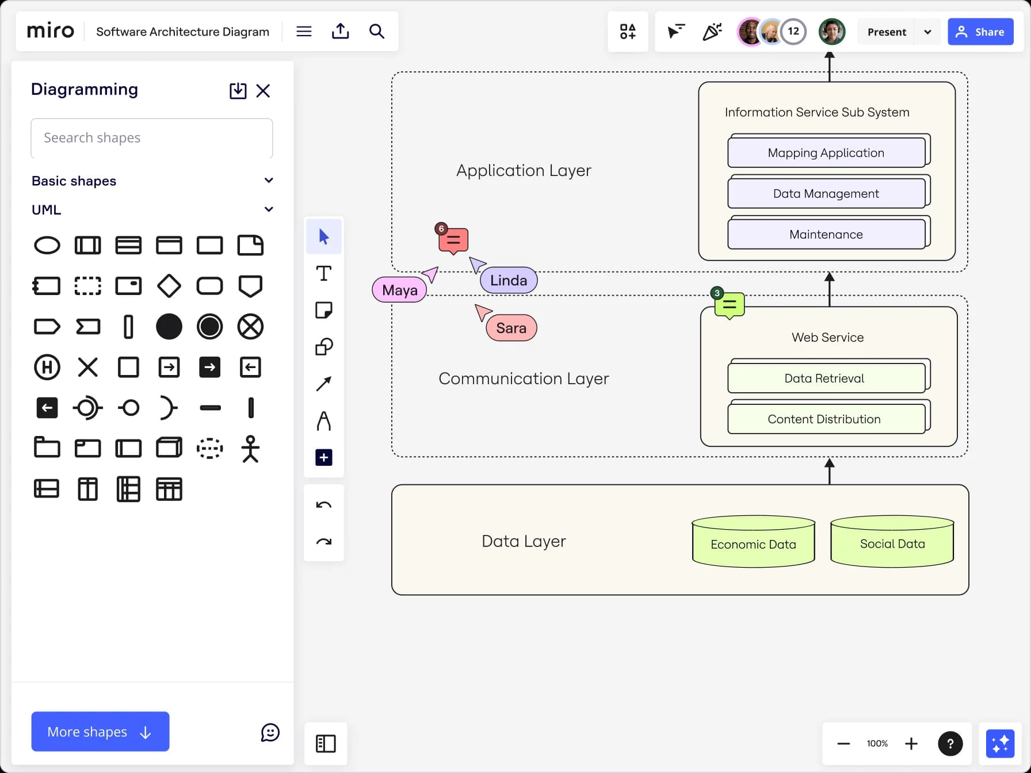Pick the diamond decision shape
Image resolution: width=1031 pixels, height=773 pixels.
[169, 286]
